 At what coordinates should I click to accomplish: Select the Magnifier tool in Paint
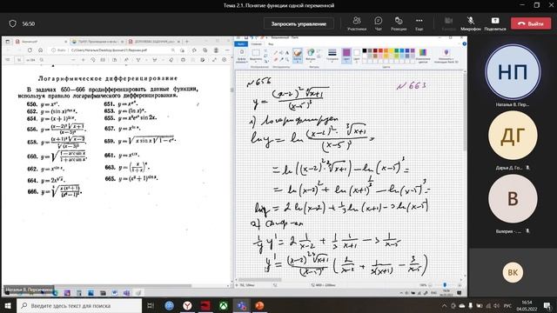pyautogui.click(x=287, y=59)
